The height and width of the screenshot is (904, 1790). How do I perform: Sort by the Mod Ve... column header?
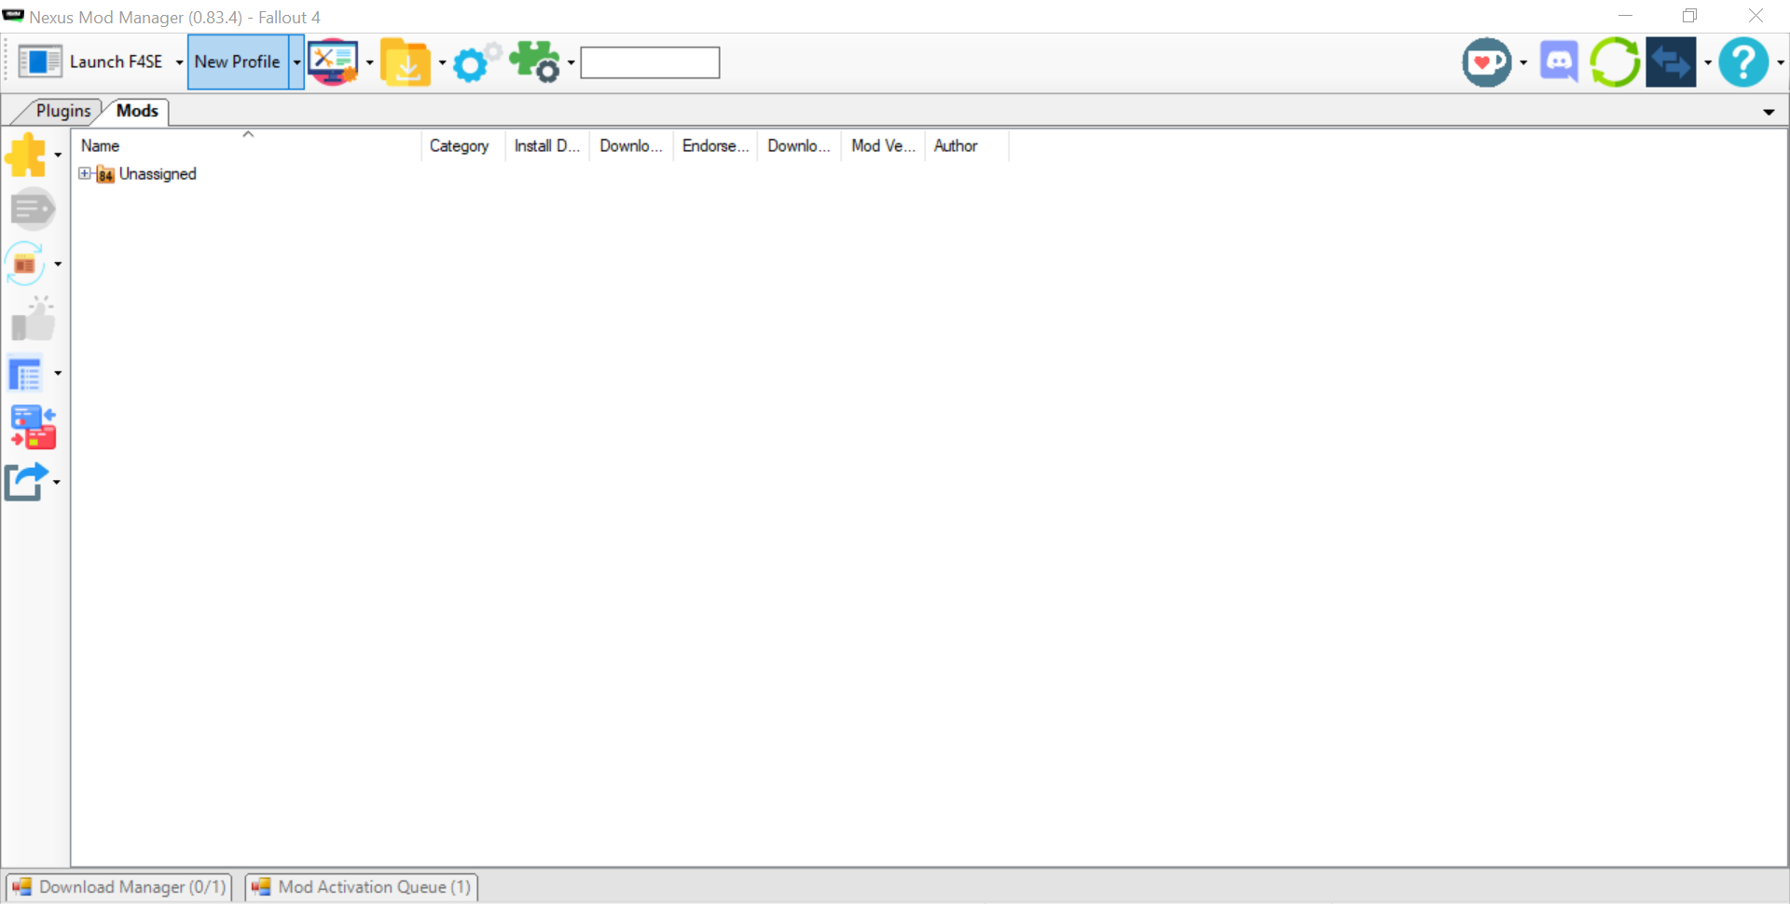(x=883, y=146)
